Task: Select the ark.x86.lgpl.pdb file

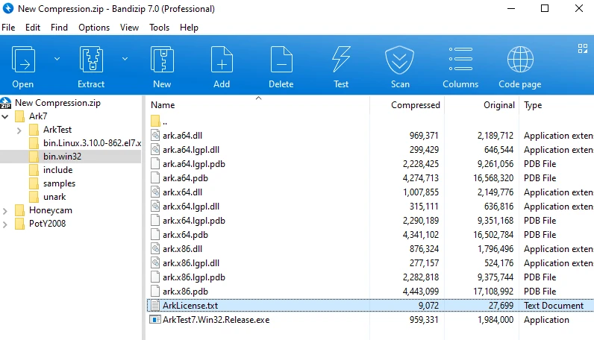Action: point(194,277)
